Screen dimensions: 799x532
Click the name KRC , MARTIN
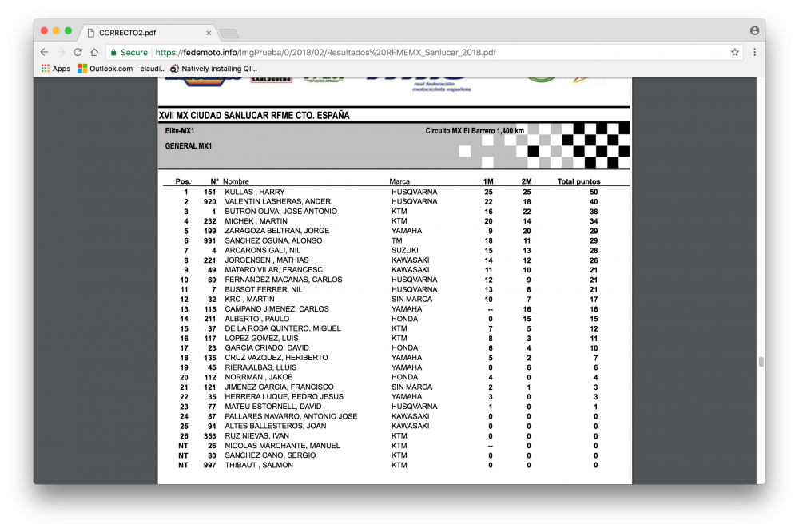pyautogui.click(x=249, y=299)
